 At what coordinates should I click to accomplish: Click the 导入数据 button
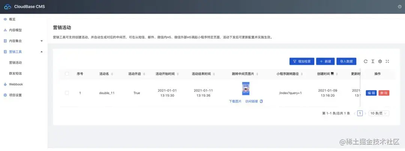[x=346, y=61]
